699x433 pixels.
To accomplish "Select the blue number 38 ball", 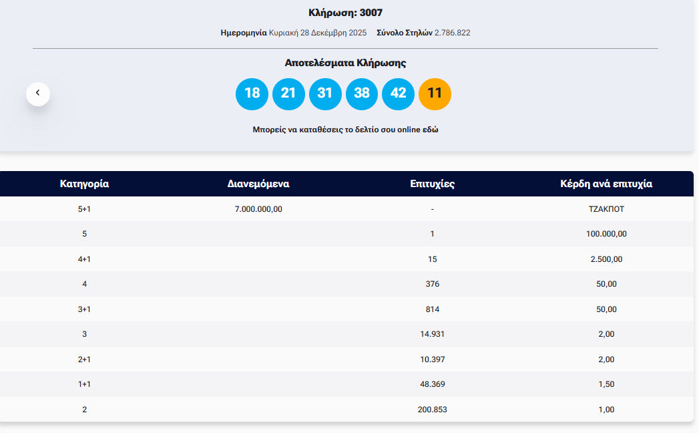I will (362, 94).
